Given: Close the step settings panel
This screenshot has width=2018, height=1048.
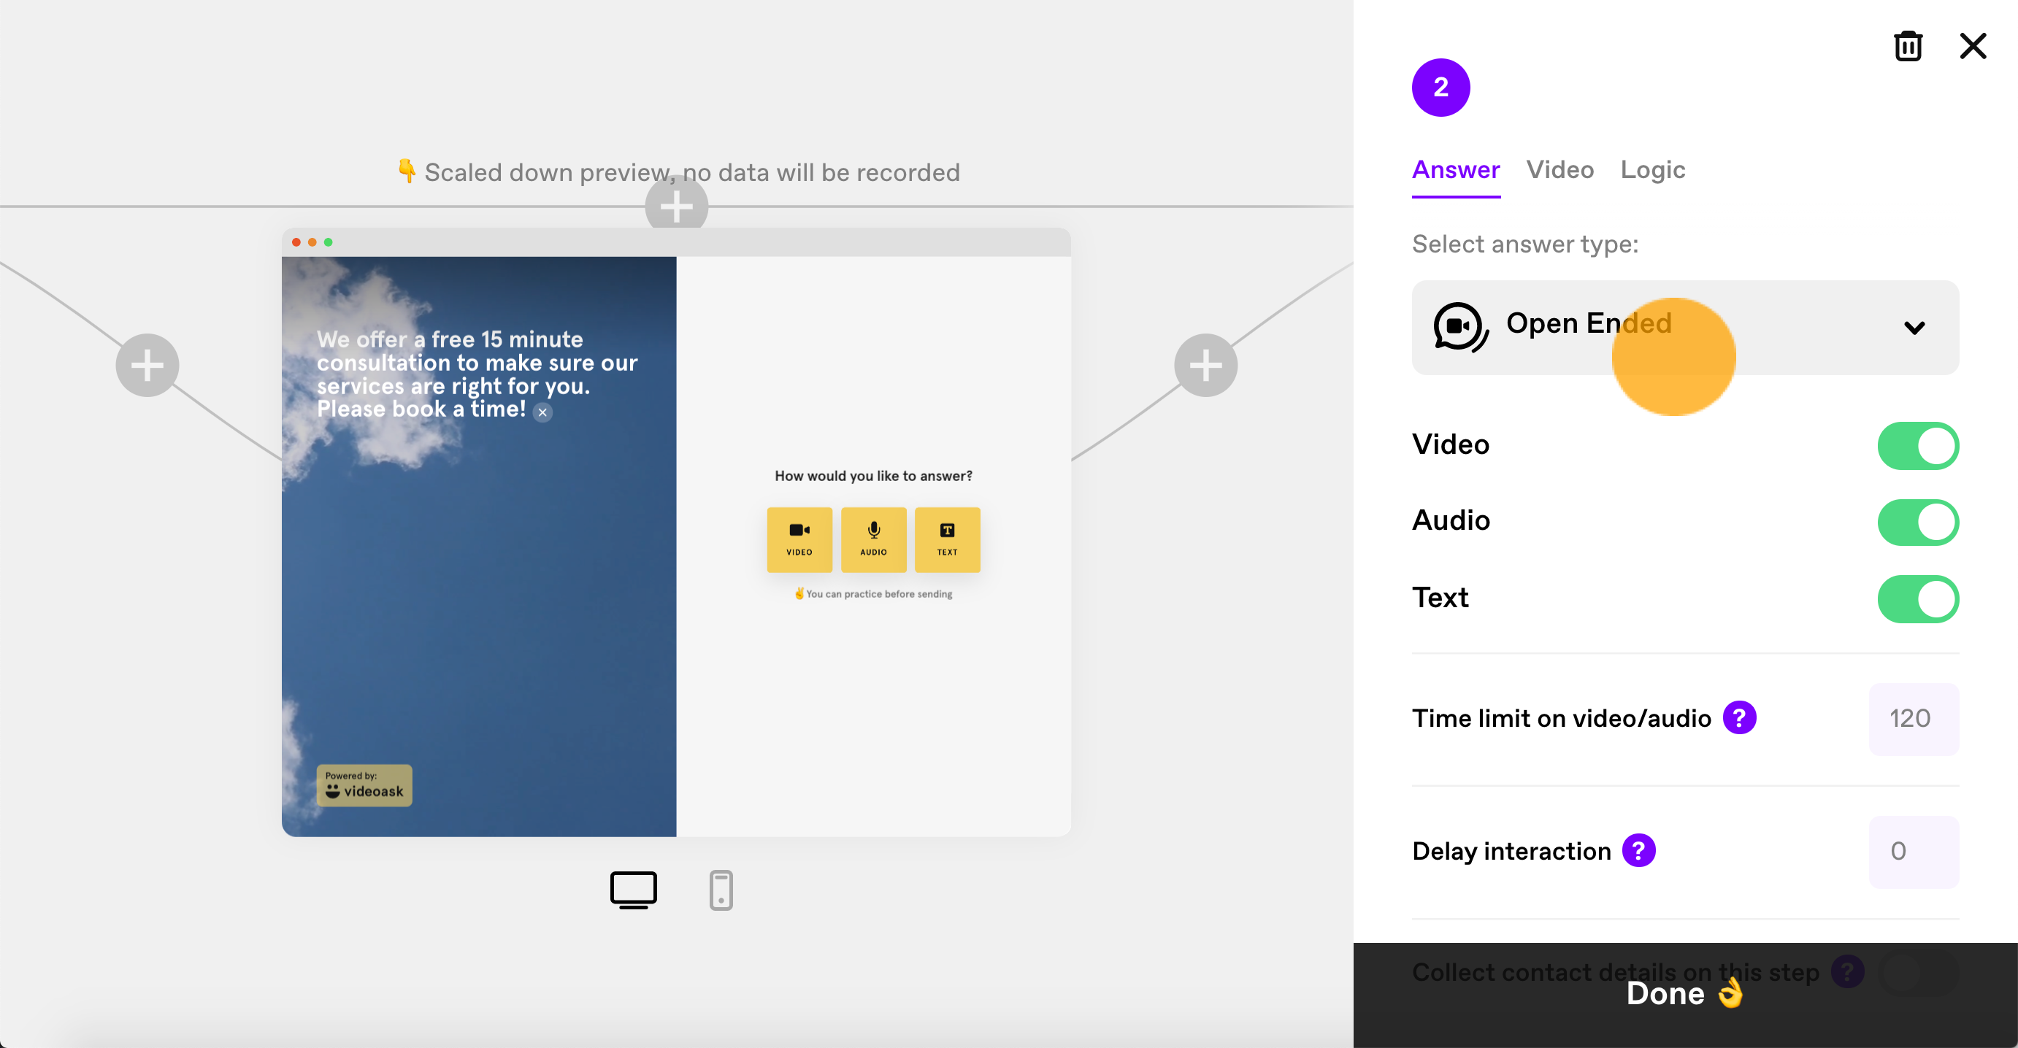Looking at the screenshot, I should point(1973,46).
